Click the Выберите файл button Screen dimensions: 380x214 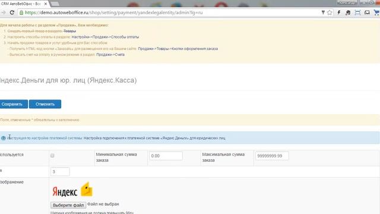[68, 205]
